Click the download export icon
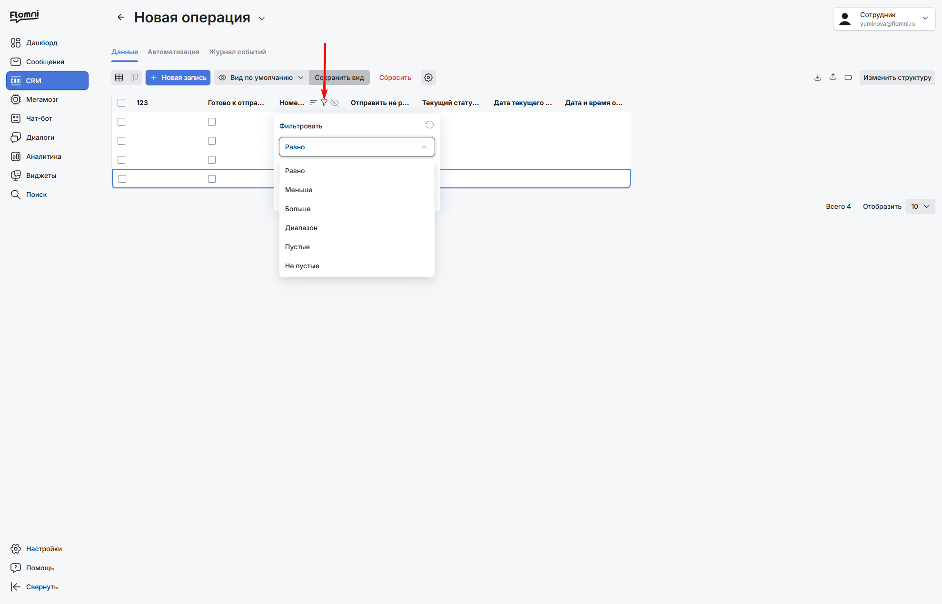The width and height of the screenshot is (942, 604). 818,78
